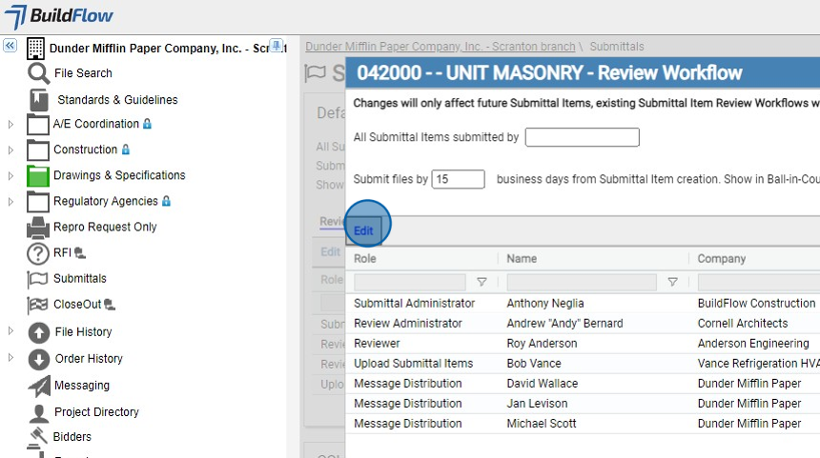820x458 pixels.
Task: Open Messaging in the sidebar
Action: pos(82,386)
